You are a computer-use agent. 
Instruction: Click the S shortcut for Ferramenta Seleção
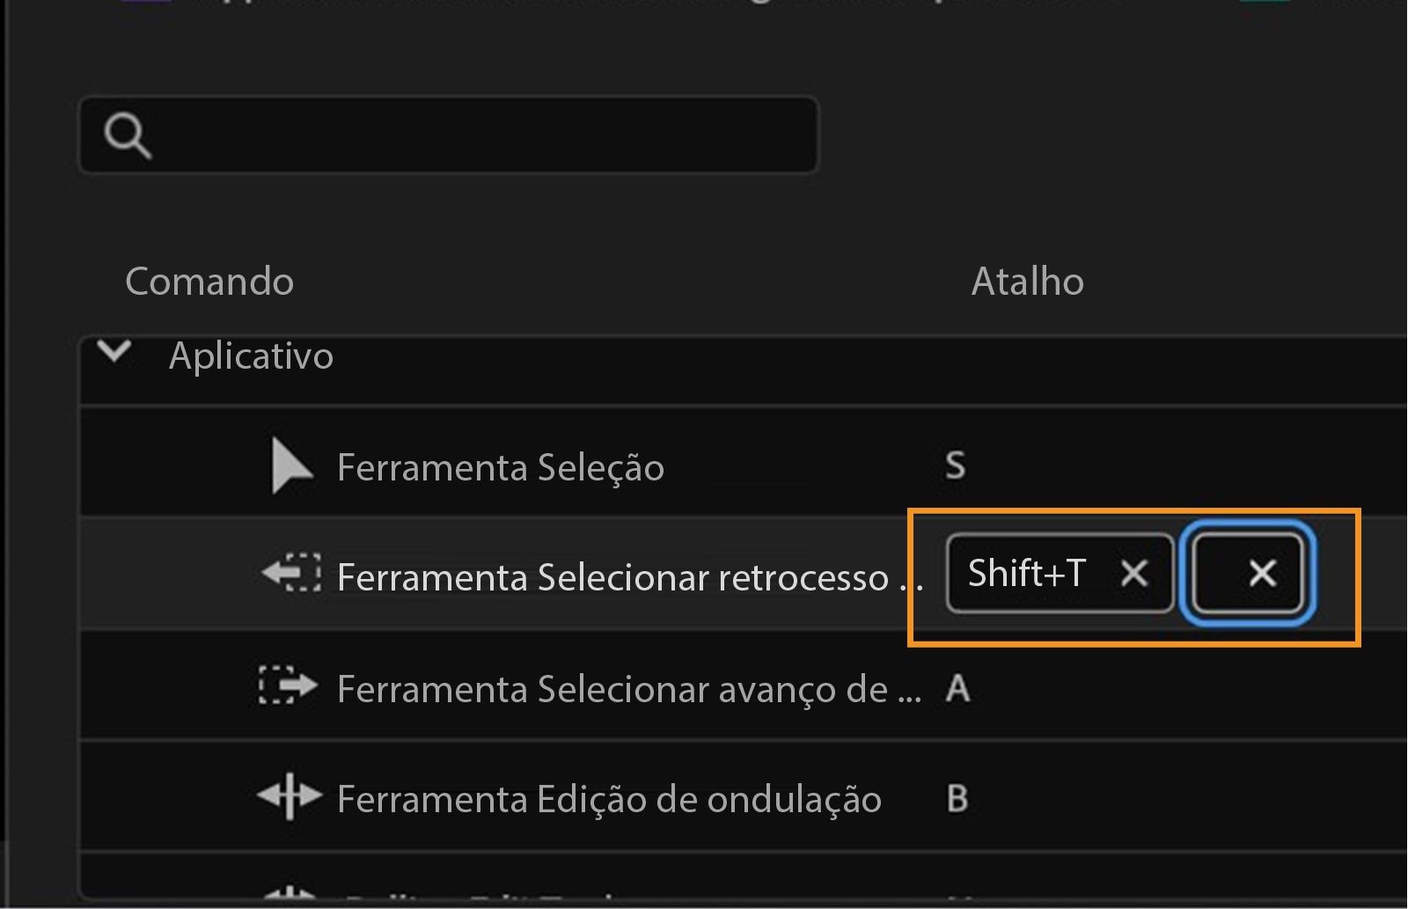(x=956, y=466)
